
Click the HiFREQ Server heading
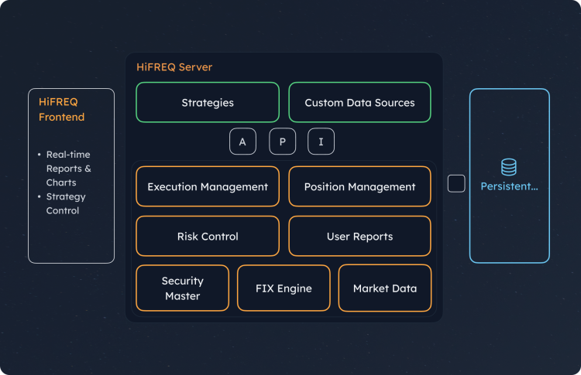[x=174, y=67]
